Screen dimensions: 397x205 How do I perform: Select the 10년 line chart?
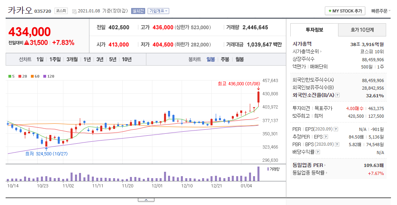click(x=127, y=59)
